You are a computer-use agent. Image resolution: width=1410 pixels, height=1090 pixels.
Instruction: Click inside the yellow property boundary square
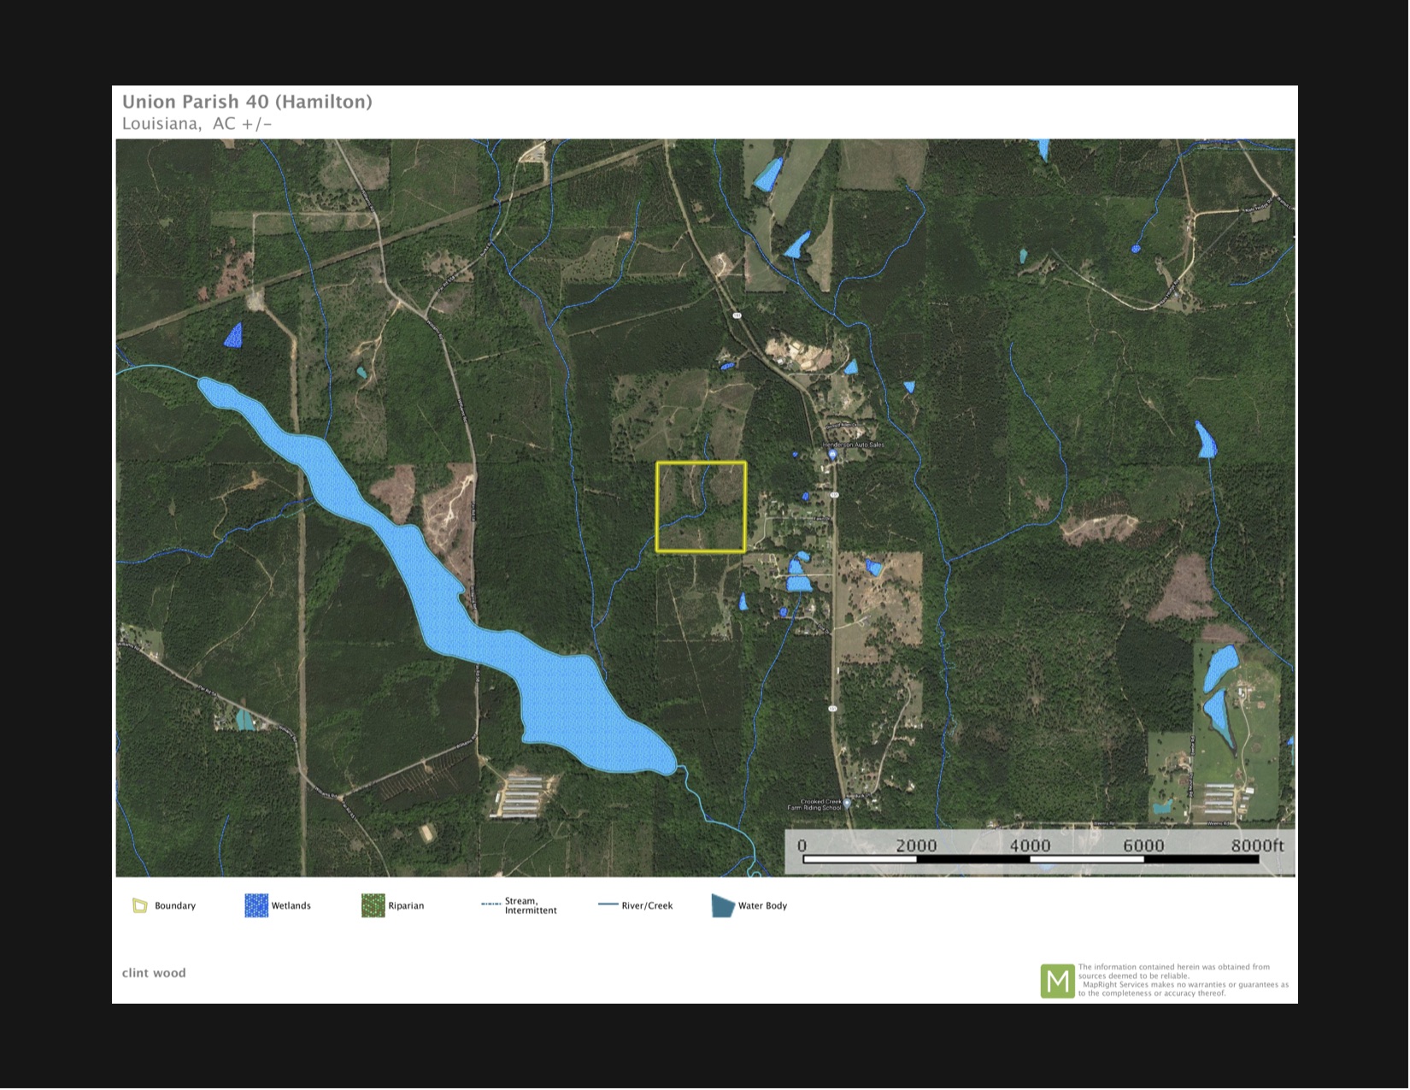point(701,507)
